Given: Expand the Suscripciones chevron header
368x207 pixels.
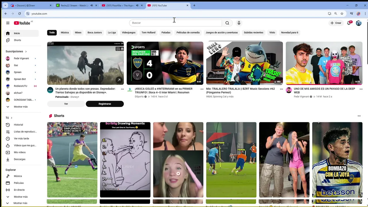Looking at the screenshot, I should pos(16,51).
